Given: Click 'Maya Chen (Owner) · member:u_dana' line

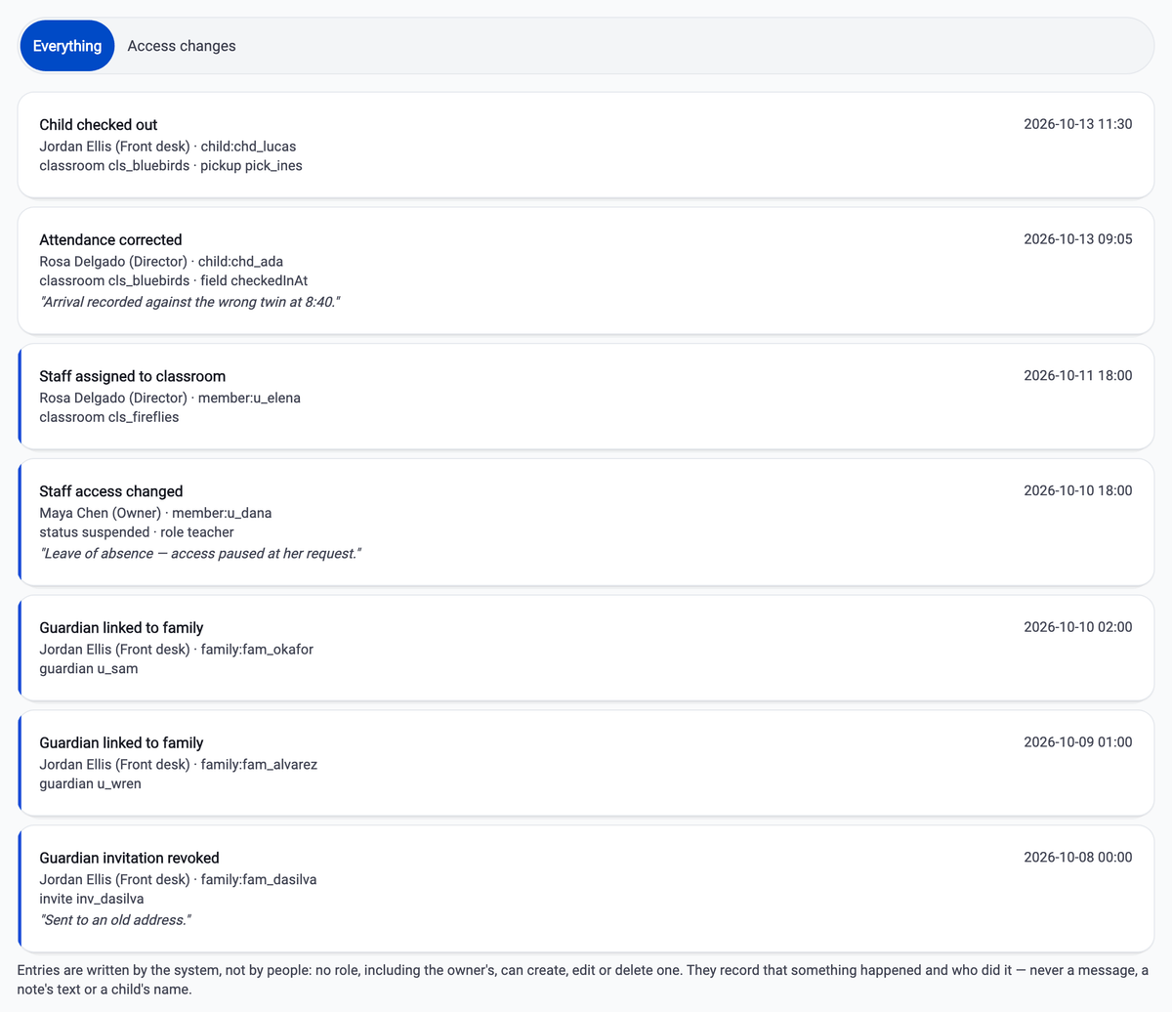Looking at the screenshot, I should [x=155, y=514].
